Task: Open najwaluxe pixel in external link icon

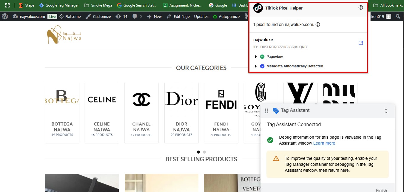Action: [360, 43]
